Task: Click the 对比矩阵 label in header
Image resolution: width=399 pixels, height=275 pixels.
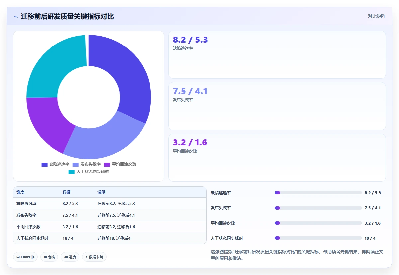Action: tap(376, 16)
